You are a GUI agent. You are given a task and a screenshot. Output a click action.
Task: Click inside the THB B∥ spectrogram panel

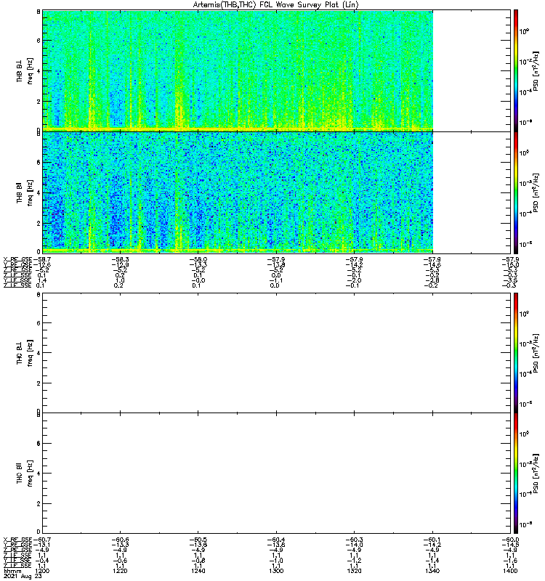pyautogui.click(x=276, y=192)
